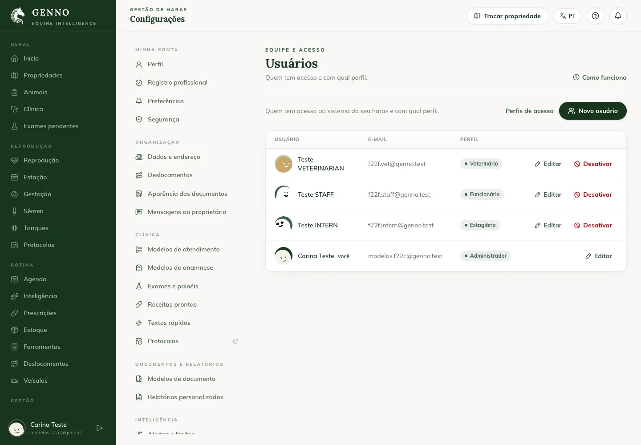Click the Administrador profile badge
This screenshot has width=641, height=445.
click(486, 256)
